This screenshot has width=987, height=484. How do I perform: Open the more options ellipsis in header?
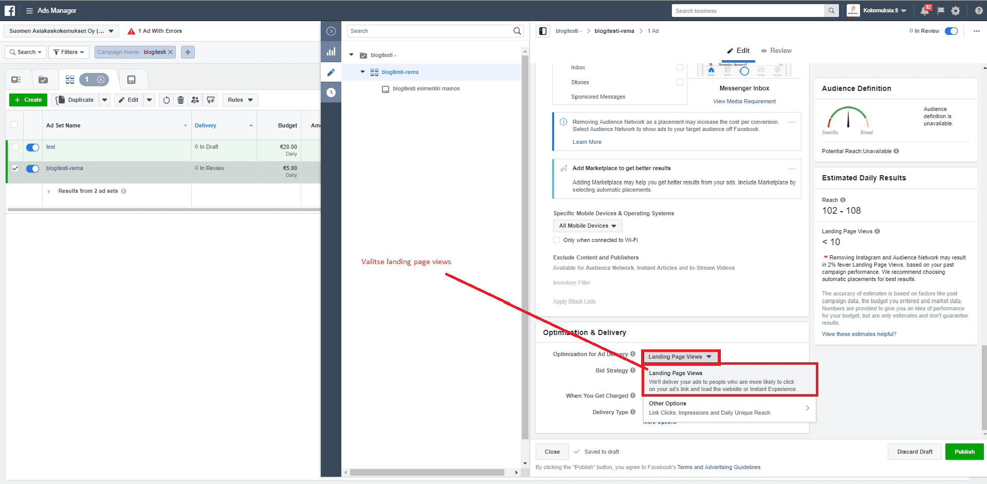(x=976, y=31)
